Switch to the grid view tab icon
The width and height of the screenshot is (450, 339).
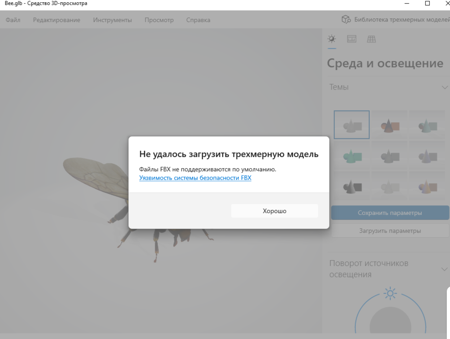coord(372,39)
